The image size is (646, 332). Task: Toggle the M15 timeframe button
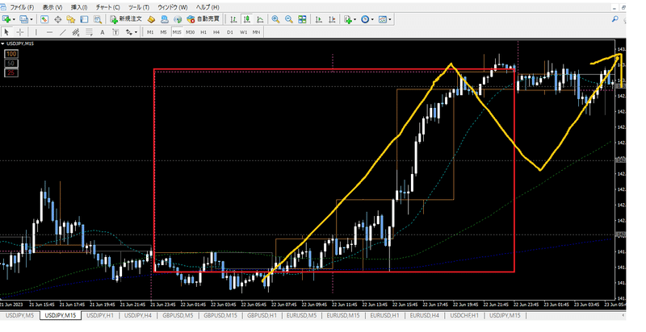177,32
